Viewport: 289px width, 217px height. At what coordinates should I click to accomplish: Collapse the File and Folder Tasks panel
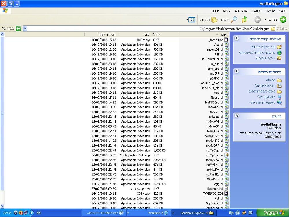pos(237,38)
